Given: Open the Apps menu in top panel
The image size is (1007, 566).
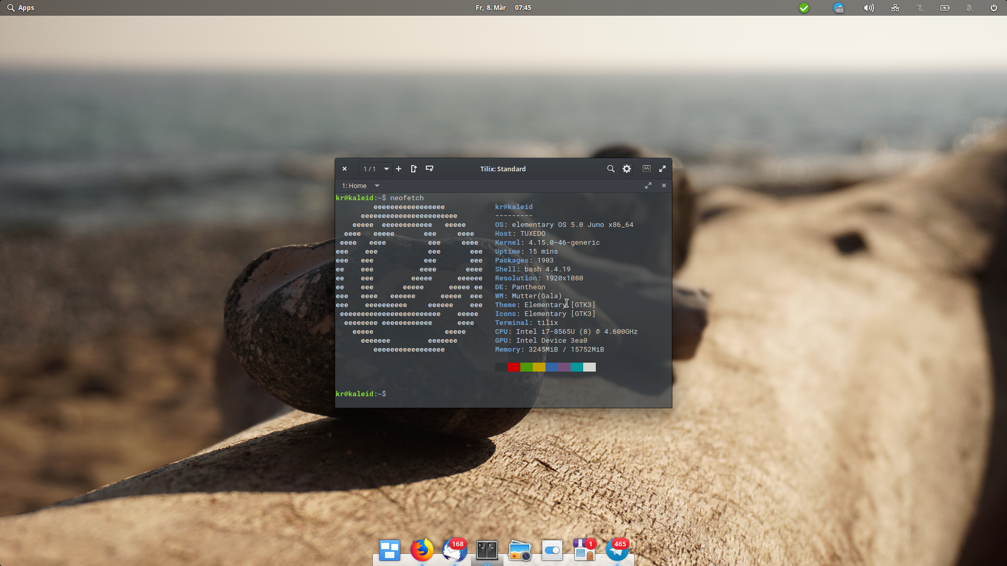Looking at the screenshot, I should (21, 8).
